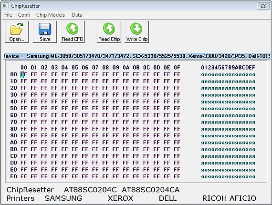Click the column header 0A
272x205 pixels.
(126, 67)
